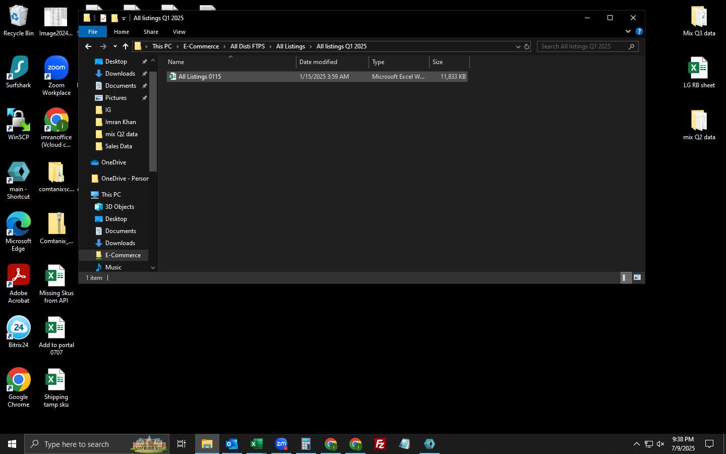Sort files by the Date modified column

[x=333, y=62]
